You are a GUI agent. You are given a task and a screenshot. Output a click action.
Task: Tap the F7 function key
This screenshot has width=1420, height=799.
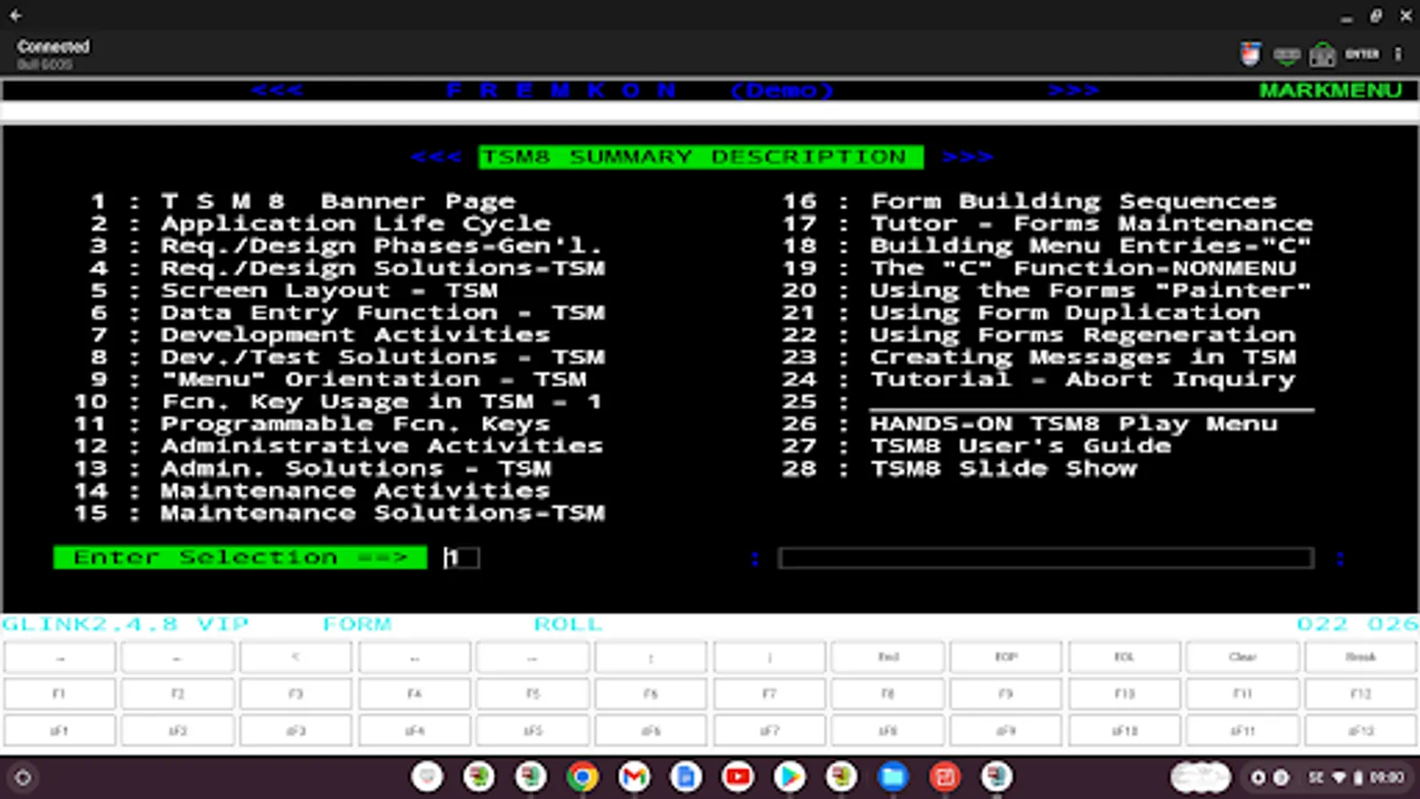769,693
